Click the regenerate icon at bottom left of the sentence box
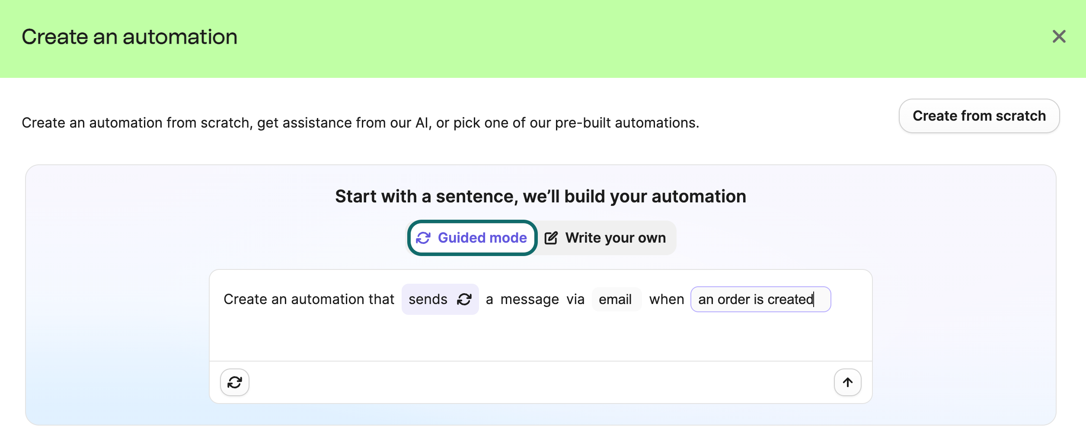This screenshot has width=1086, height=442. (235, 382)
